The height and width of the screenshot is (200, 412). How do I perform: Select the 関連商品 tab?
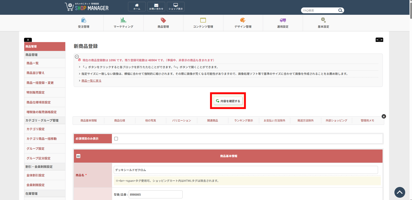[213, 121]
